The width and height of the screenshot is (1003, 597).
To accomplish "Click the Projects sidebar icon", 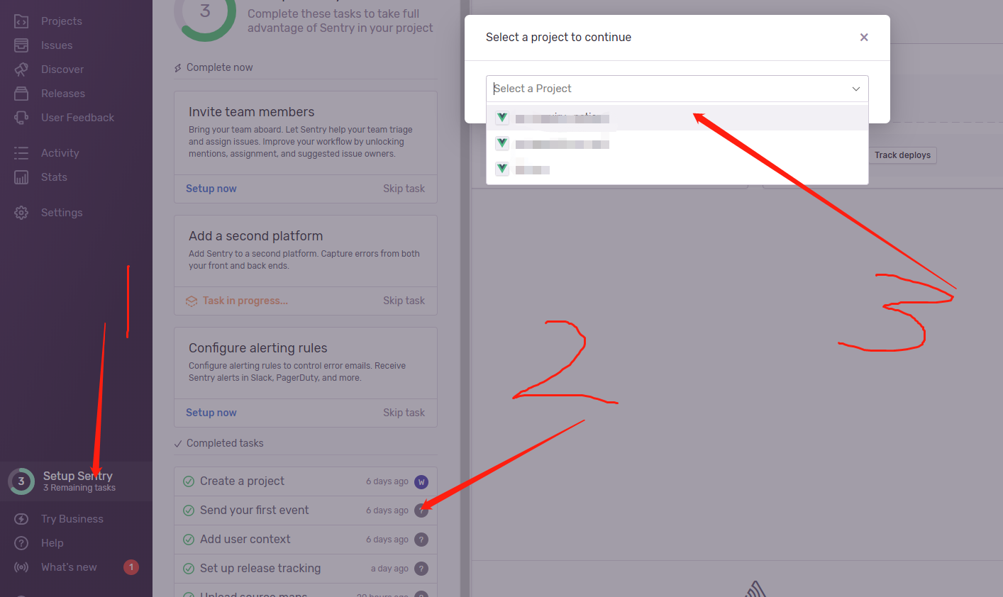I will pos(21,21).
